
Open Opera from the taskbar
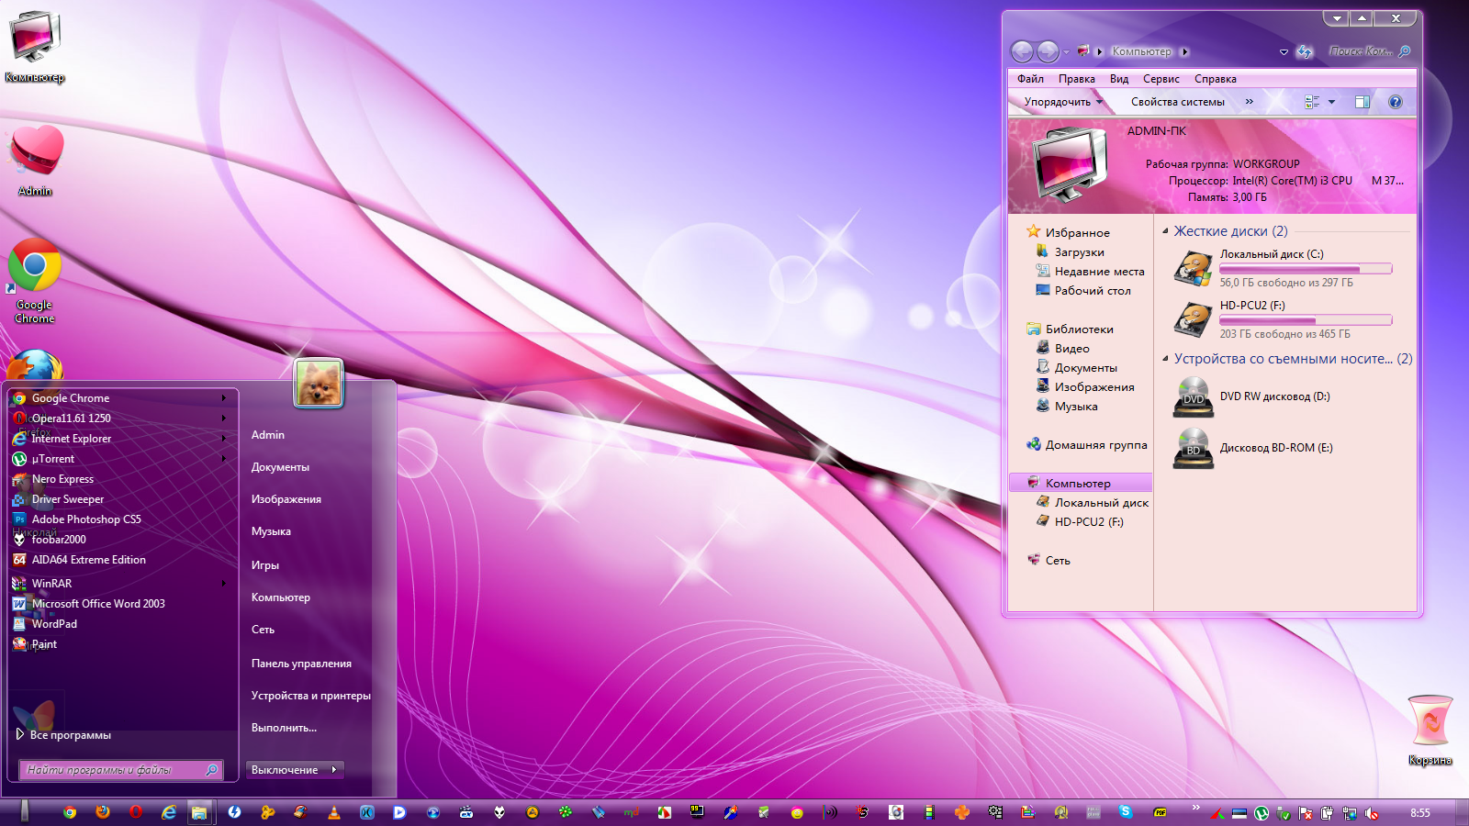[x=136, y=812]
